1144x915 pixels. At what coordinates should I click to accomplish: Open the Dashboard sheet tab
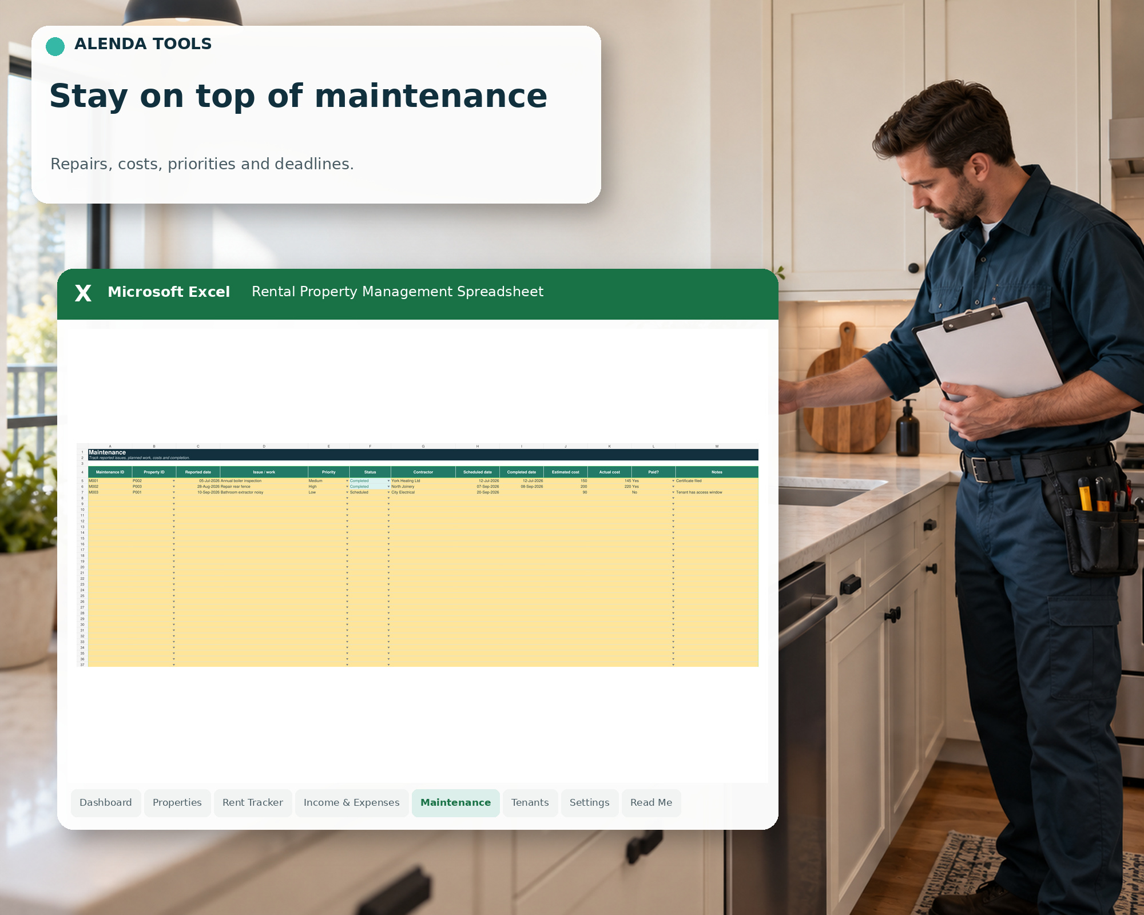click(x=106, y=802)
